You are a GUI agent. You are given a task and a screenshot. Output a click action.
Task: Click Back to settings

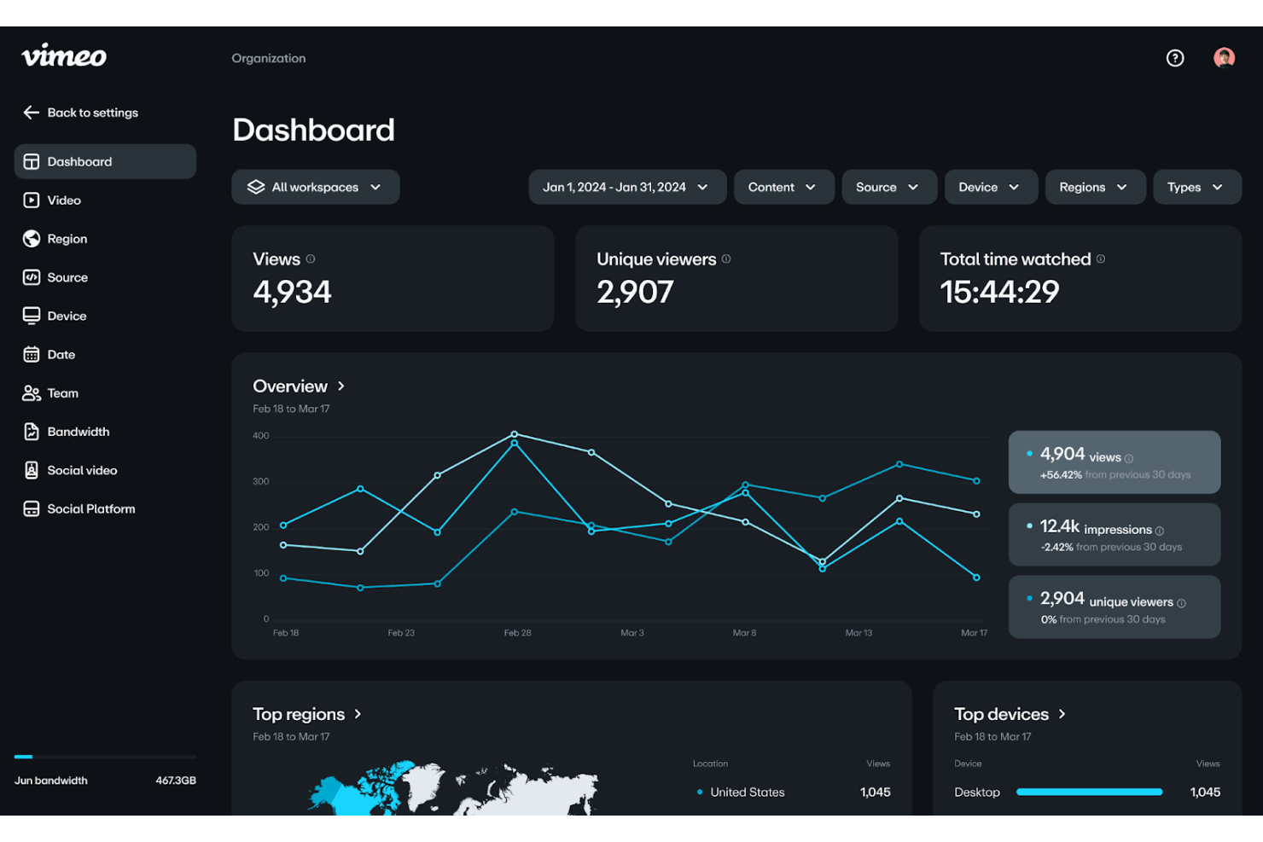pos(81,113)
